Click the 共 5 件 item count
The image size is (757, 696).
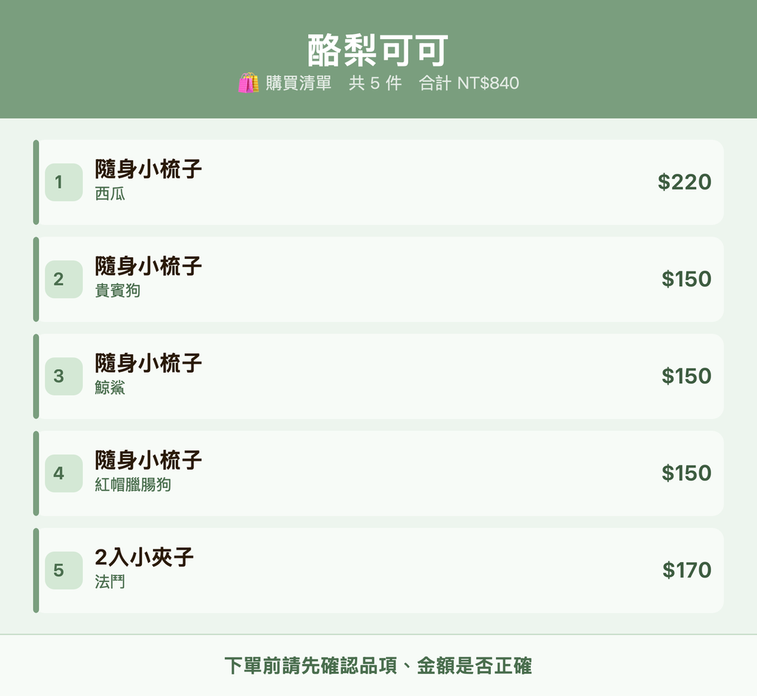pyautogui.click(x=375, y=83)
